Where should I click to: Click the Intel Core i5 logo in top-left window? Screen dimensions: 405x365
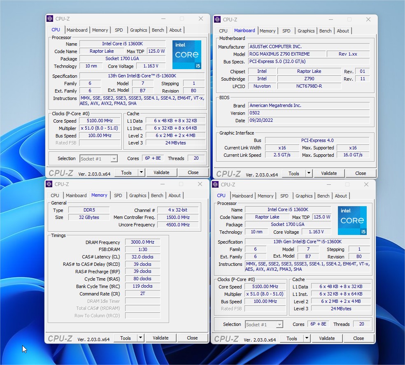(x=187, y=54)
